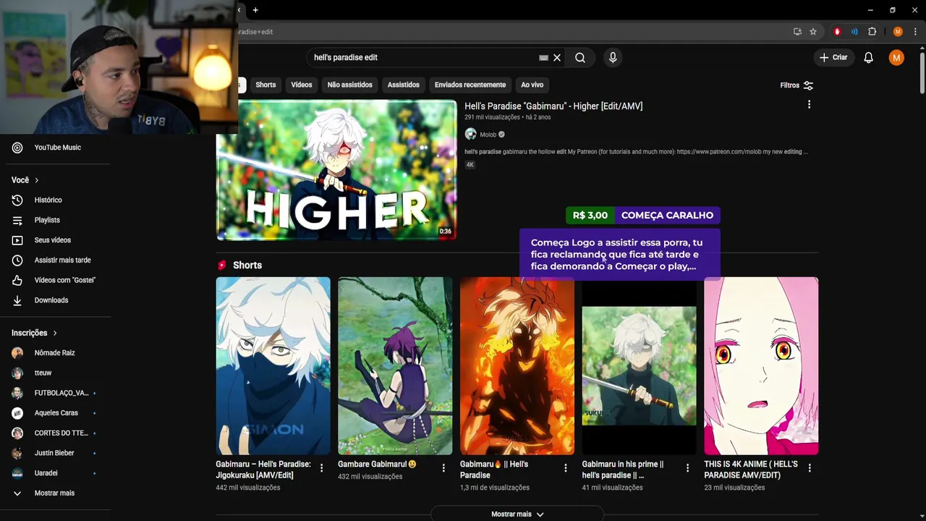Open options for Gabimaru || Hell's Paradise short

pos(566,468)
